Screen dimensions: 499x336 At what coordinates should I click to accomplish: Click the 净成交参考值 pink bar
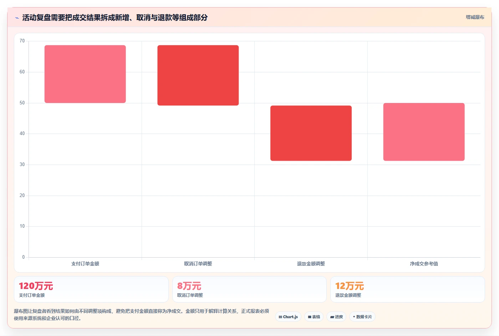pyautogui.click(x=424, y=132)
